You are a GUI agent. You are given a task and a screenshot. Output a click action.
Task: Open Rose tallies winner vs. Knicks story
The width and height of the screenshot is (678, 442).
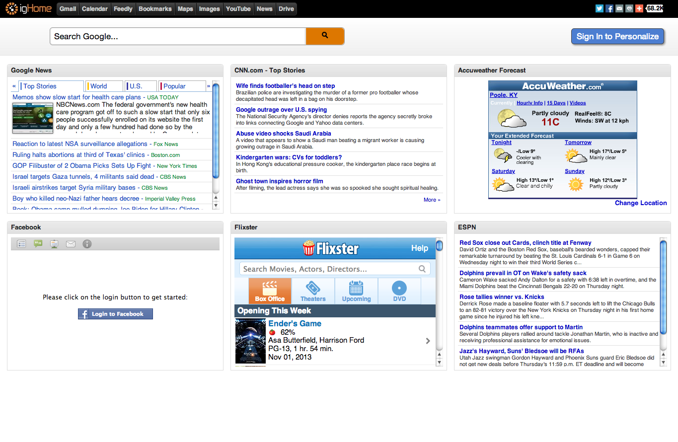[502, 297]
